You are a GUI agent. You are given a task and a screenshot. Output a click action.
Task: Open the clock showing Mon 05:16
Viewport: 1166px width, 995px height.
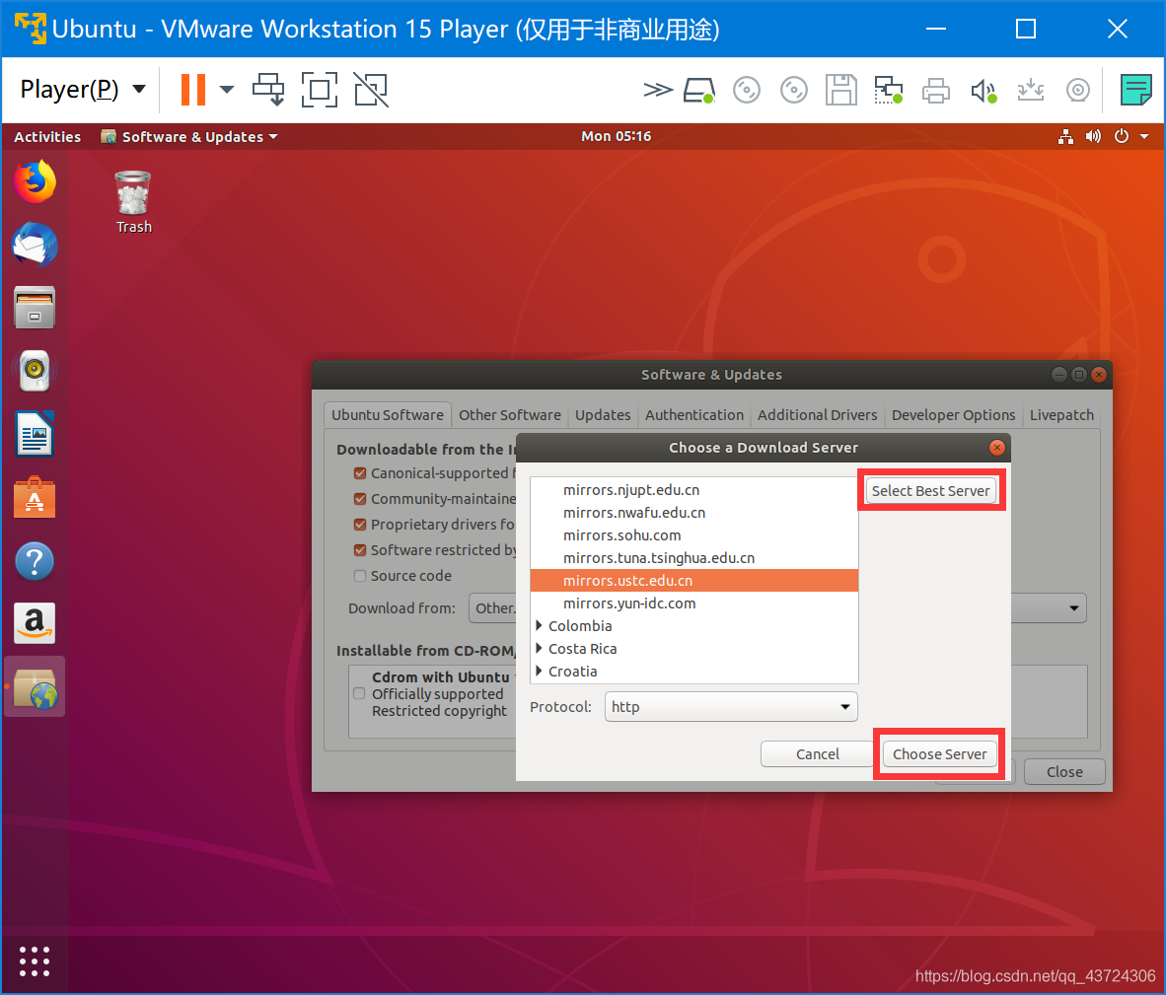[x=617, y=137]
